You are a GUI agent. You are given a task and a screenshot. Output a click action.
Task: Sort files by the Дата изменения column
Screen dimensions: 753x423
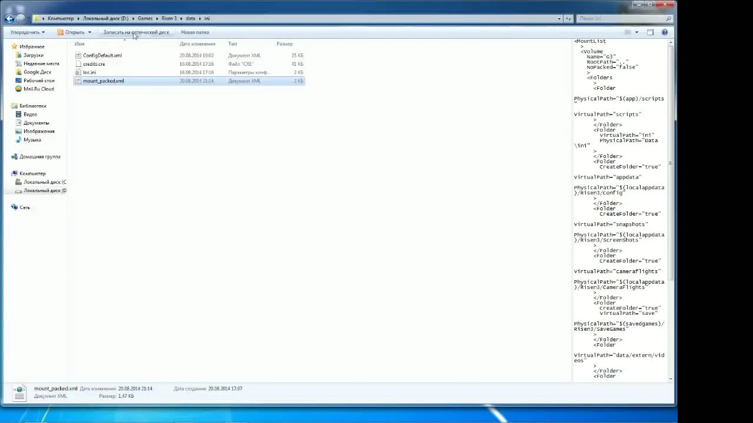tap(198, 44)
